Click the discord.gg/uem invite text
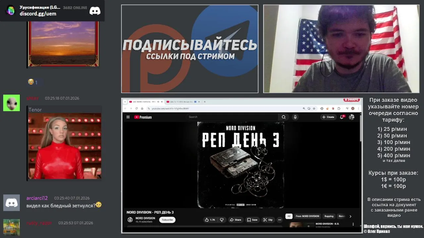This screenshot has height=238, width=424. coord(38,14)
